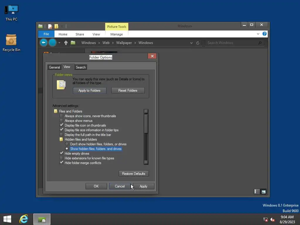The image size is (300, 225).
Task: Open the Customize Quick Access Toolbar arrow
Action: pos(62,27)
